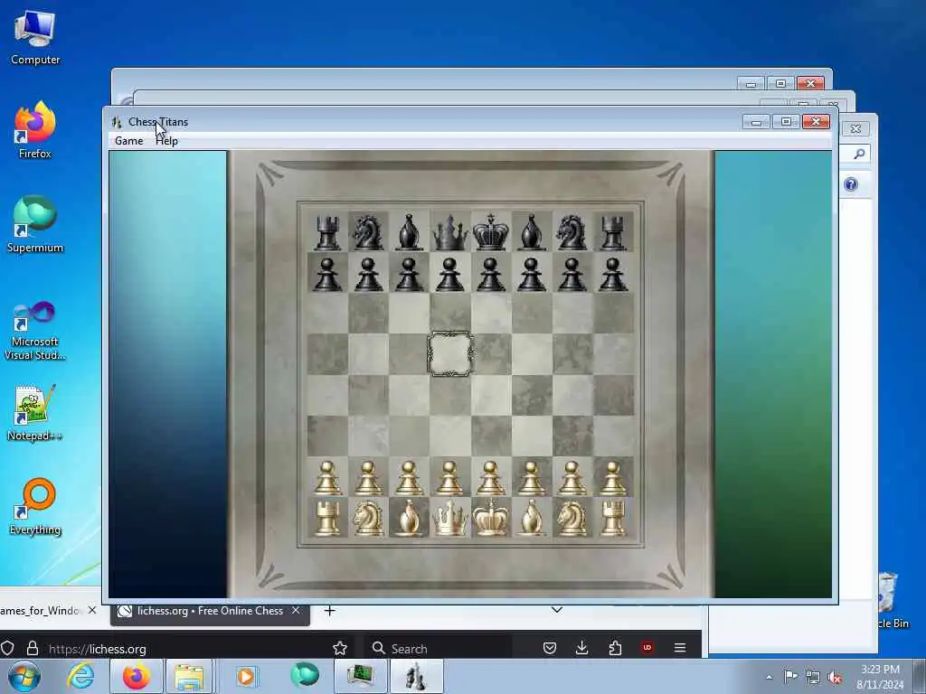Open the Firefox desktop shortcut
This screenshot has width=926, height=694.
[35, 130]
